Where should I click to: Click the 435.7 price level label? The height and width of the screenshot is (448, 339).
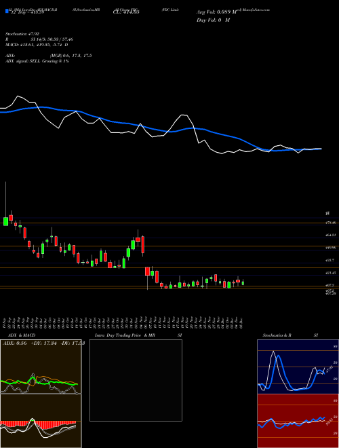click(x=330, y=261)
